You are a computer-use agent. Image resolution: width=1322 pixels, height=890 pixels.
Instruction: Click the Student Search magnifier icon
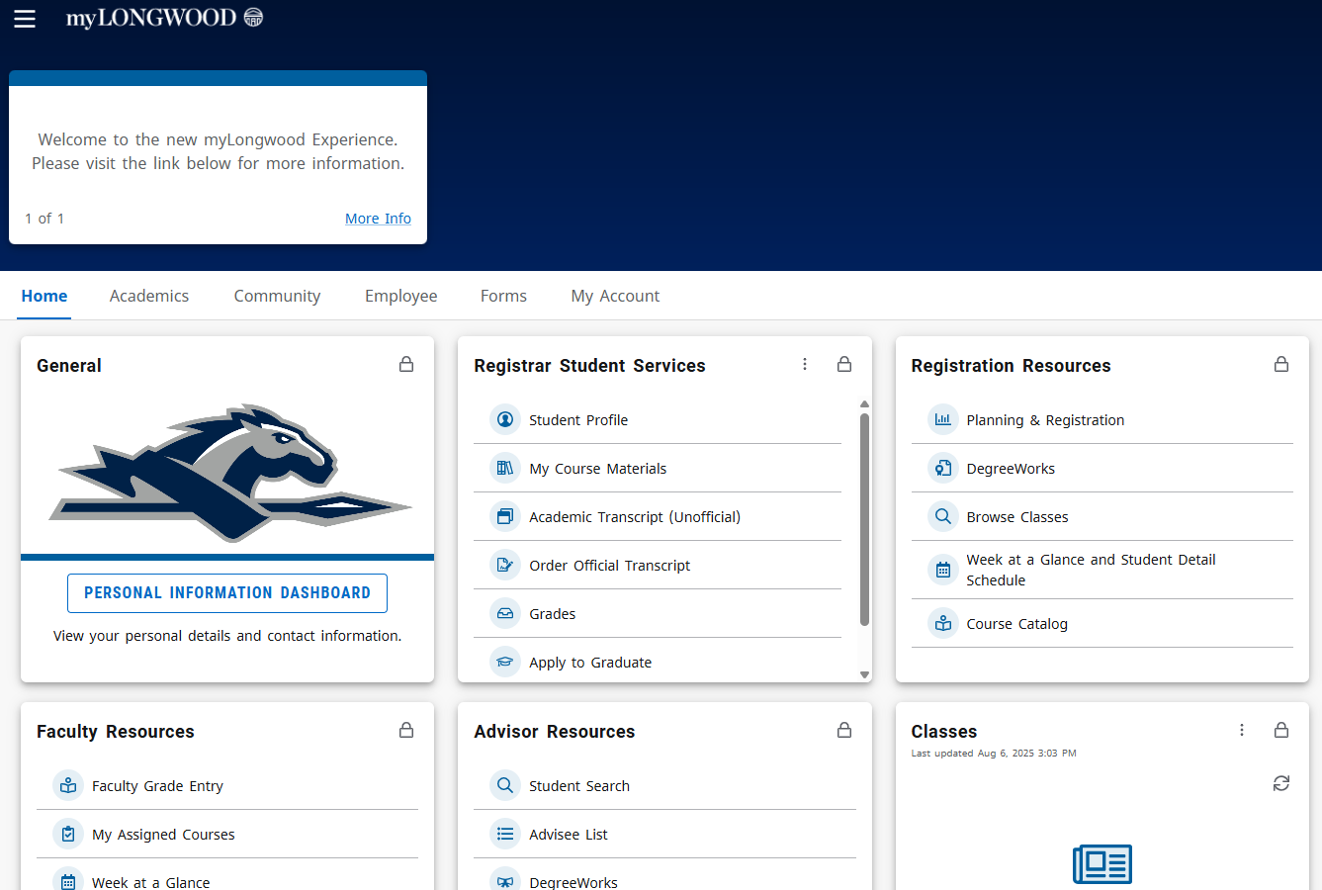click(505, 785)
